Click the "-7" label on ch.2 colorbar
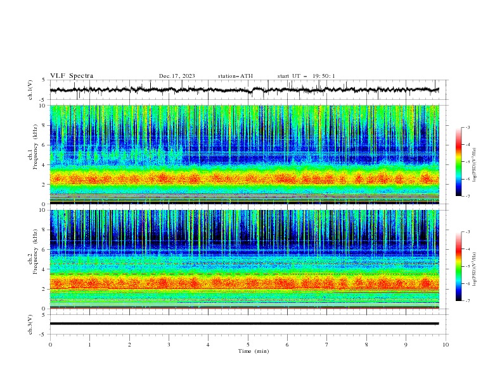The width and height of the screenshot is (502, 387). point(468,300)
